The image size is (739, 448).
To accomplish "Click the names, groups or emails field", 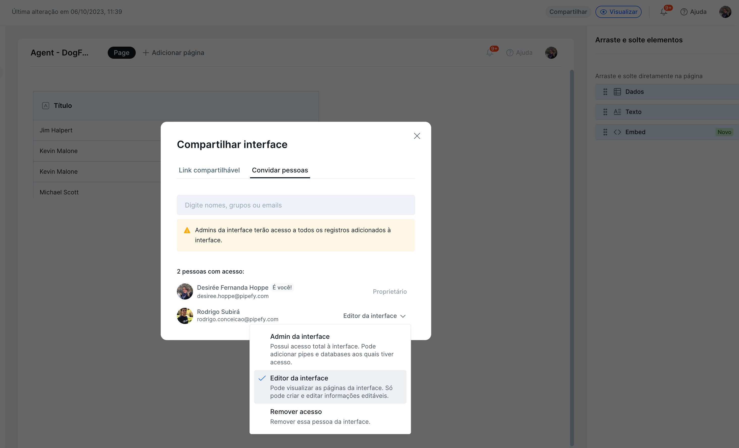I will 296,205.
